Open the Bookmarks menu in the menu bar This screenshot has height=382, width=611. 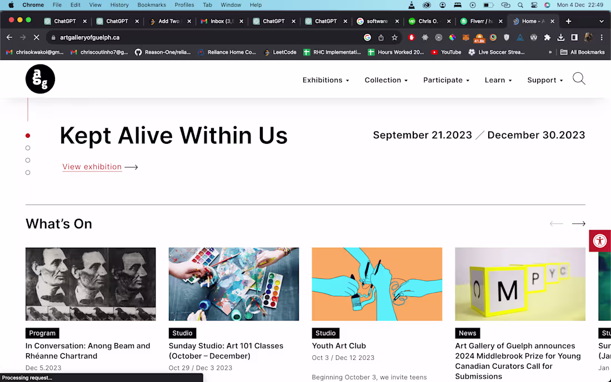[151, 5]
